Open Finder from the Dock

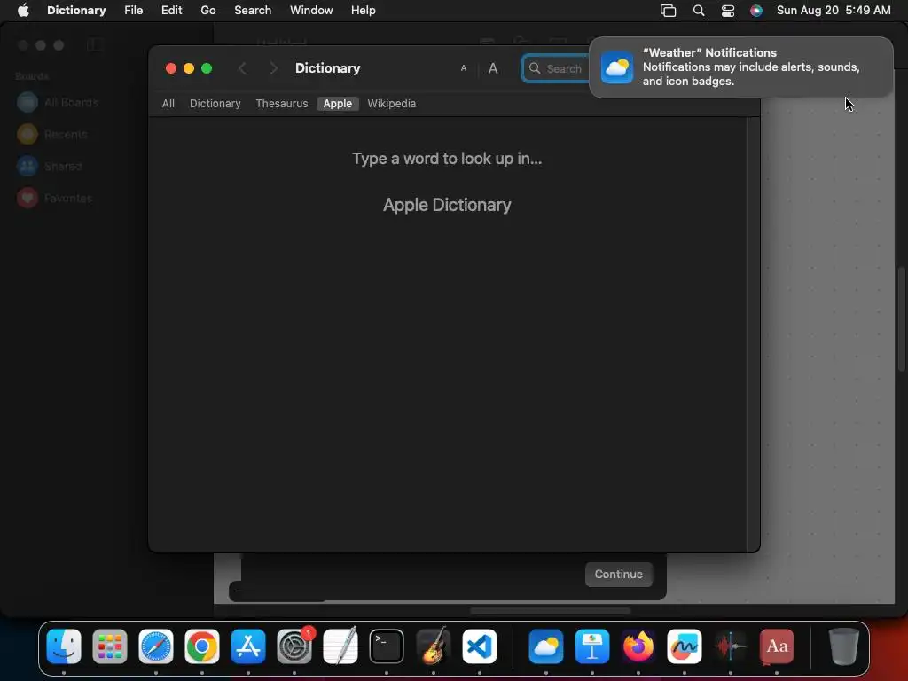[x=64, y=646]
